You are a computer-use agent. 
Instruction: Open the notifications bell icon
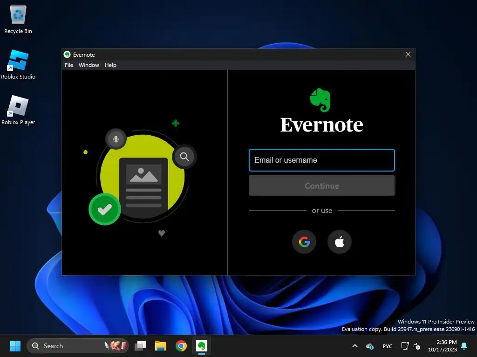[x=464, y=346]
